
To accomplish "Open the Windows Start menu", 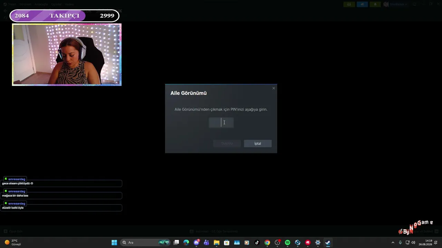I will [x=114, y=242].
